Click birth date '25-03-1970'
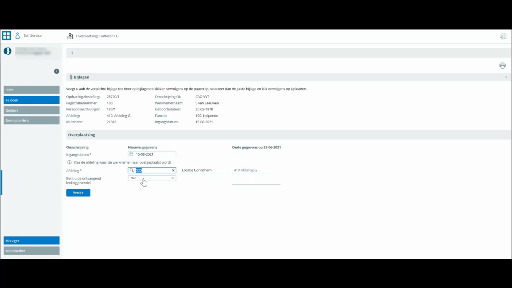 pyautogui.click(x=204, y=109)
